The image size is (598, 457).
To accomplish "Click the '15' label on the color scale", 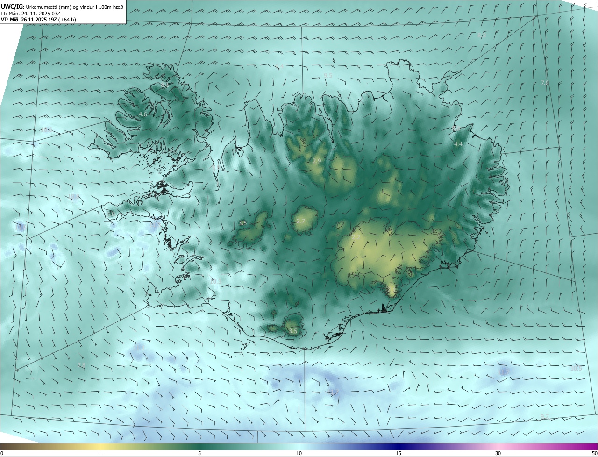I will click(399, 453).
